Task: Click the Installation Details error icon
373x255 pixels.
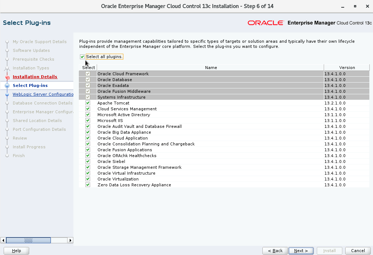Action: click(7, 77)
